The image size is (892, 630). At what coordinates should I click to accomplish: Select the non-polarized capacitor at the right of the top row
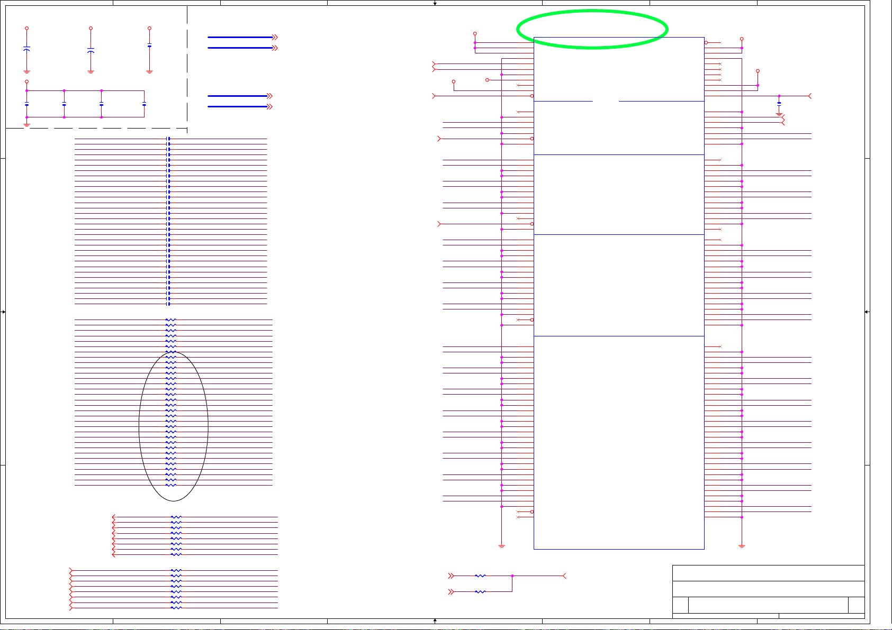click(149, 45)
